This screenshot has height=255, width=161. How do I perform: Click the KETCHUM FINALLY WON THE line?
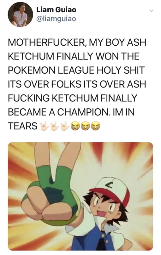point(74,56)
